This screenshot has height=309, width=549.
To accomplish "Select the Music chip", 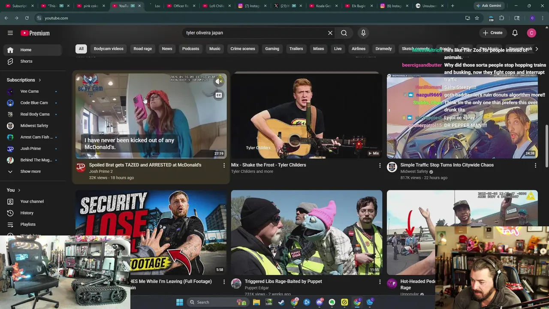I will tap(215, 48).
